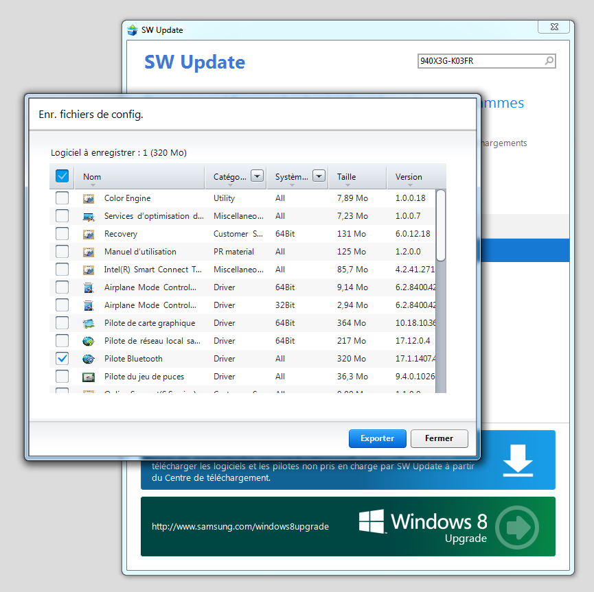
Task: Open the Système filter dropdown
Action: pos(319,176)
